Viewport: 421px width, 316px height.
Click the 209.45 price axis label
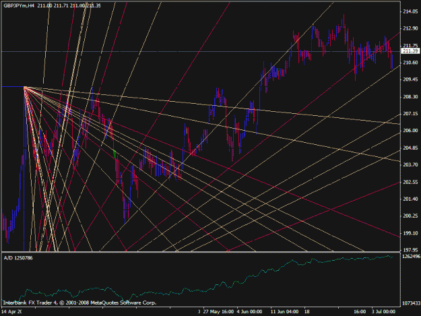coord(410,80)
